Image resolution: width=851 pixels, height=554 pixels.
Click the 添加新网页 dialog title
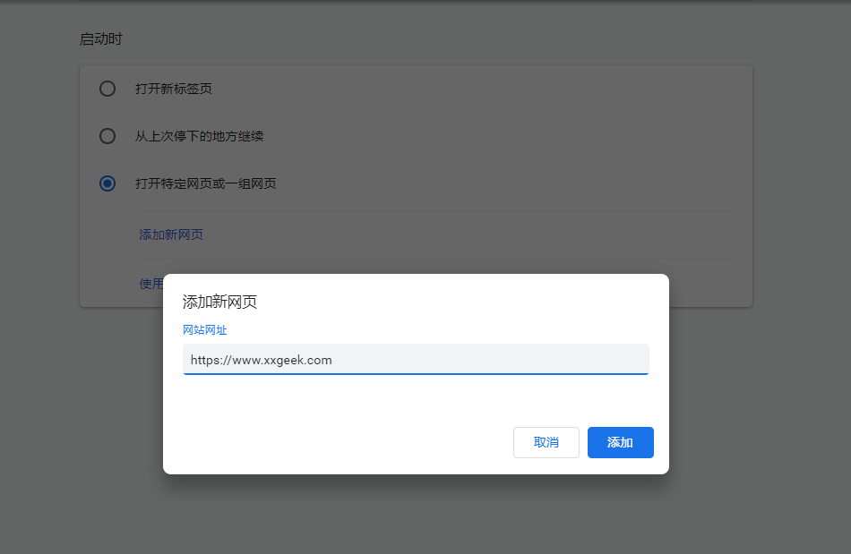point(219,302)
